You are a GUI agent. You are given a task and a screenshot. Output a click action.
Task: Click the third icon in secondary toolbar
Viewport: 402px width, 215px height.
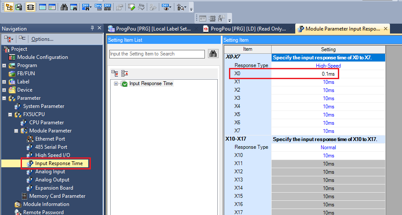[x=221, y=18]
